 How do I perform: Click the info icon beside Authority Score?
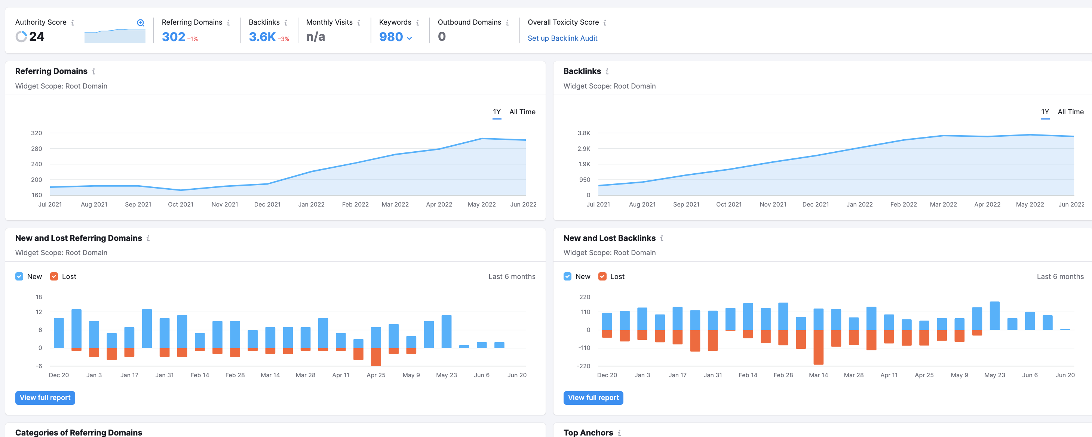pos(73,22)
